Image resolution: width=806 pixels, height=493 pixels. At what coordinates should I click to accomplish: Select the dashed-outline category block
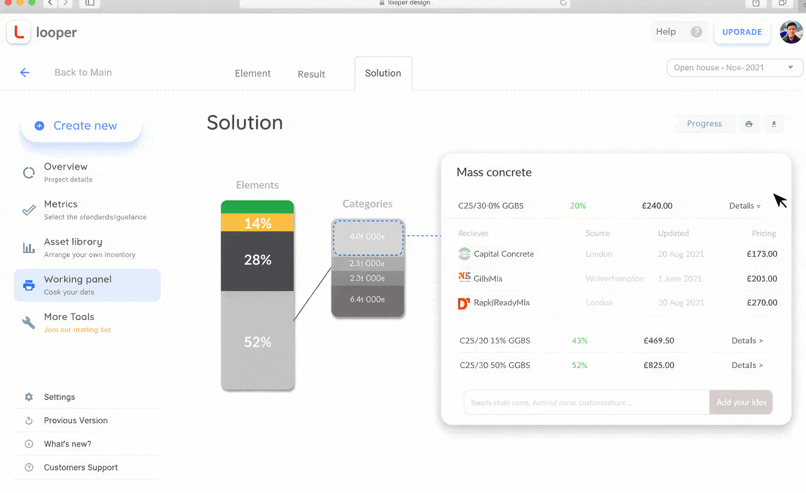pyautogui.click(x=368, y=237)
